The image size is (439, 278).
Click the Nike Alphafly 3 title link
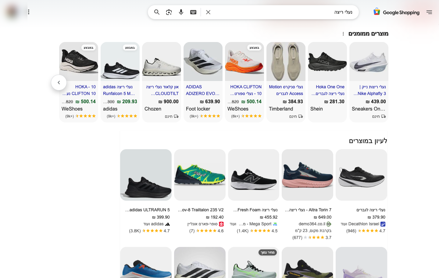click(369, 90)
